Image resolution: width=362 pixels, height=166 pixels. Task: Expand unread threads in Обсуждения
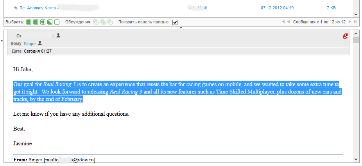[x=103, y=22]
